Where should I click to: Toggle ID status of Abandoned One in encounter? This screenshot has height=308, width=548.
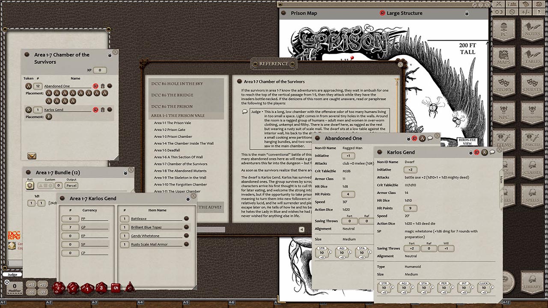click(95, 86)
